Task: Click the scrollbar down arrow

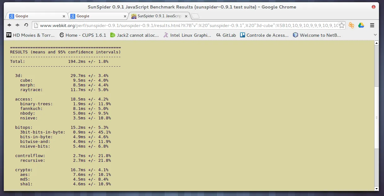Action: click(x=376, y=188)
